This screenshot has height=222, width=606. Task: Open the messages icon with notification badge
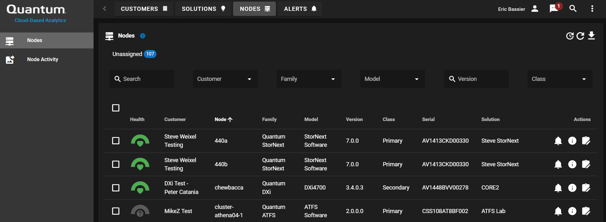coord(554,9)
